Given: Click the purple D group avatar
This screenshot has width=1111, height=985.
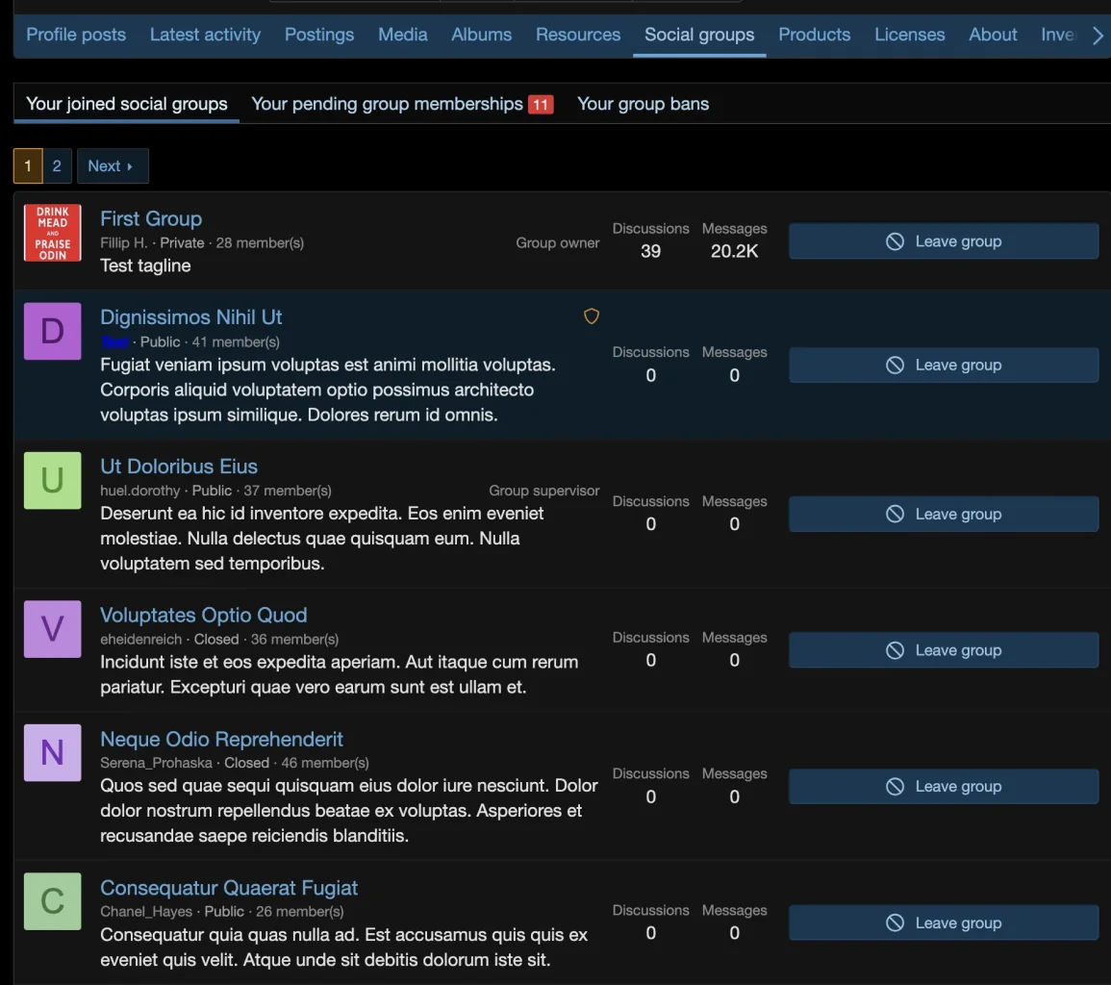Looking at the screenshot, I should [x=52, y=331].
